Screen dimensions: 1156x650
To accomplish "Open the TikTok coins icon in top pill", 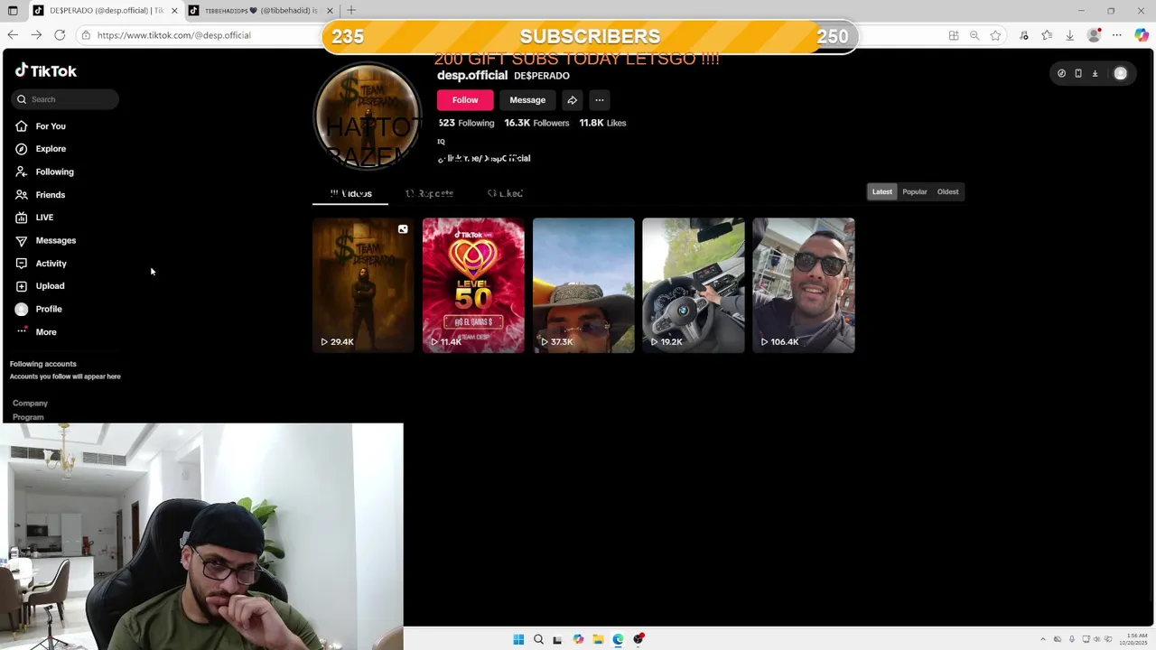I will (x=1061, y=74).
